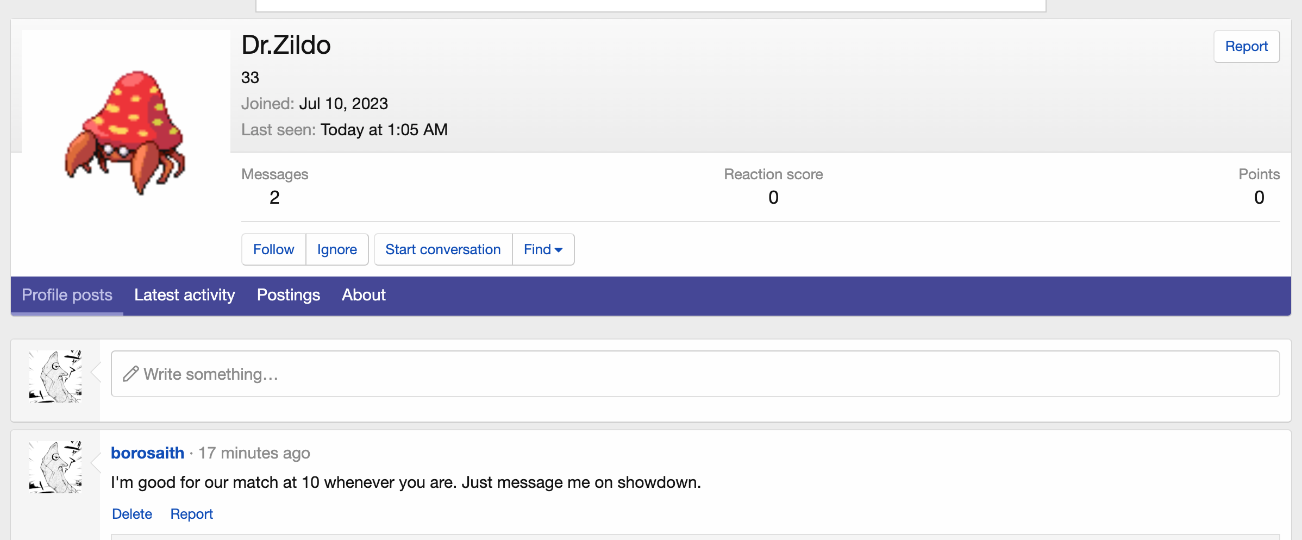Start a conversation with Dr.Zildo
The image size is (1302, 540).
coord(443,249)
